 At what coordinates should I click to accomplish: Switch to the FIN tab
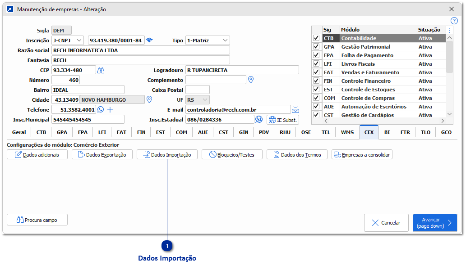(x=141, y=132)
